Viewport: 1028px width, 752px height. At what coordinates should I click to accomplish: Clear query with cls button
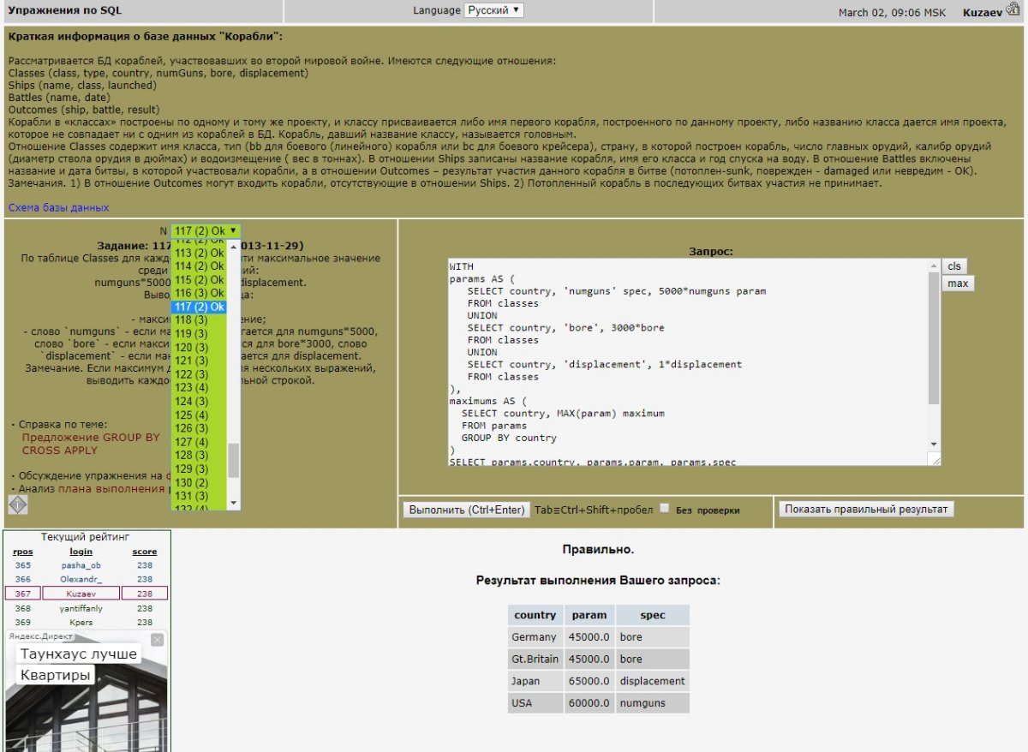click(953, 266)
